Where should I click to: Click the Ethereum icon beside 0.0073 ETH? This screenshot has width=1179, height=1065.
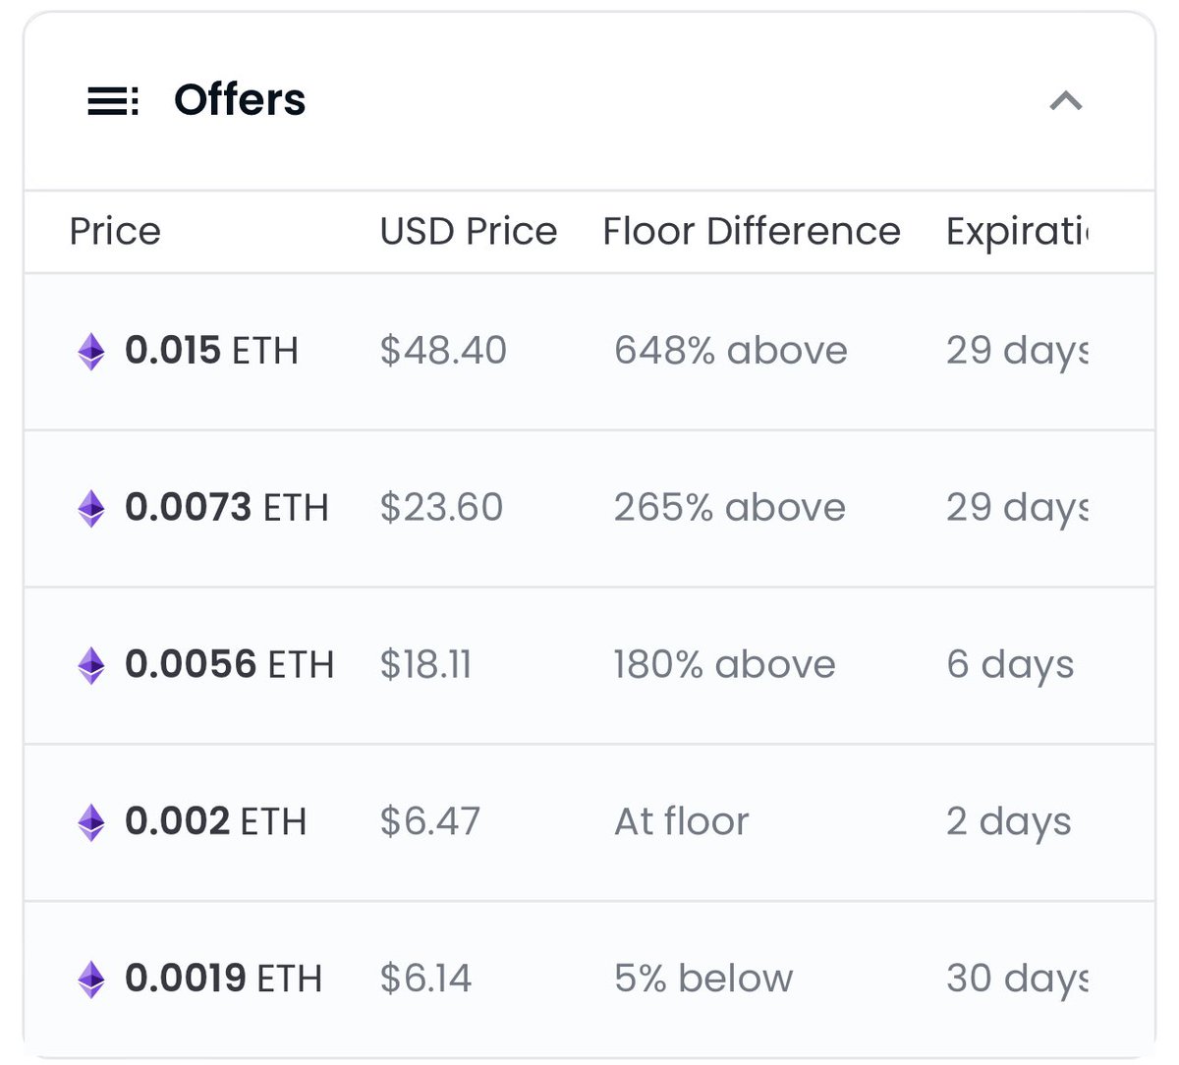91,508
